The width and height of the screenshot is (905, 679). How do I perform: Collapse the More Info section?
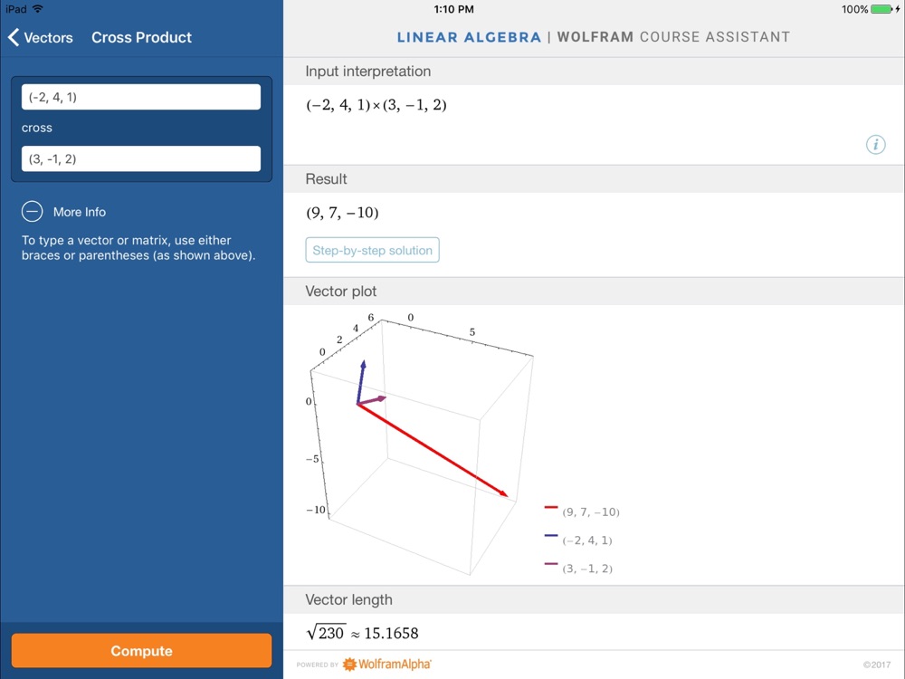point(33,212)
